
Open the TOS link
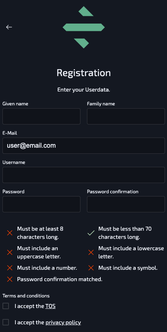(50, 306)
